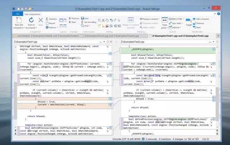
Task: Merge the _ASSERTE insertion left using its arrow
Action: tap(214, 49)
